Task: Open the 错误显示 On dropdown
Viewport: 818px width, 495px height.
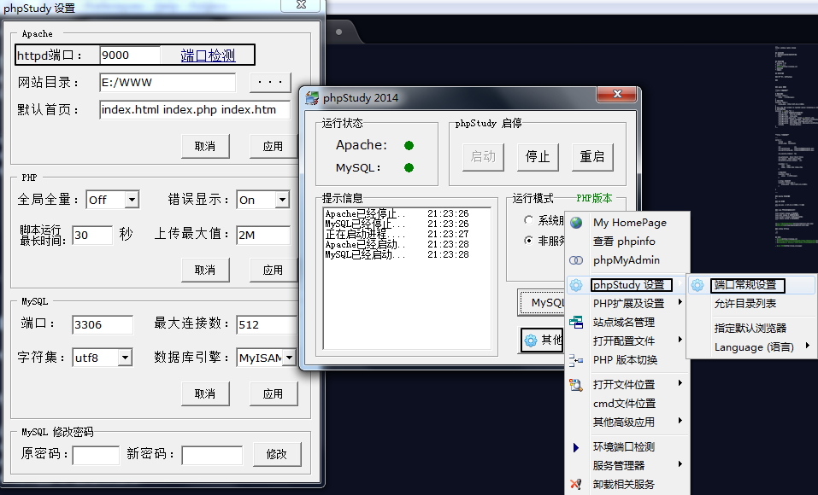Action: (282, 200)
